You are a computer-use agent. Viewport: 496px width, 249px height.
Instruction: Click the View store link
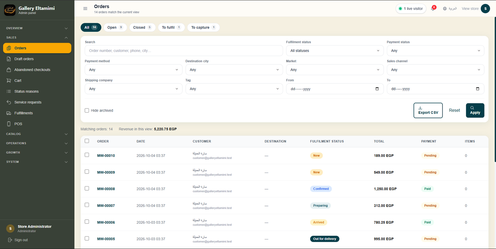(470, 9)
